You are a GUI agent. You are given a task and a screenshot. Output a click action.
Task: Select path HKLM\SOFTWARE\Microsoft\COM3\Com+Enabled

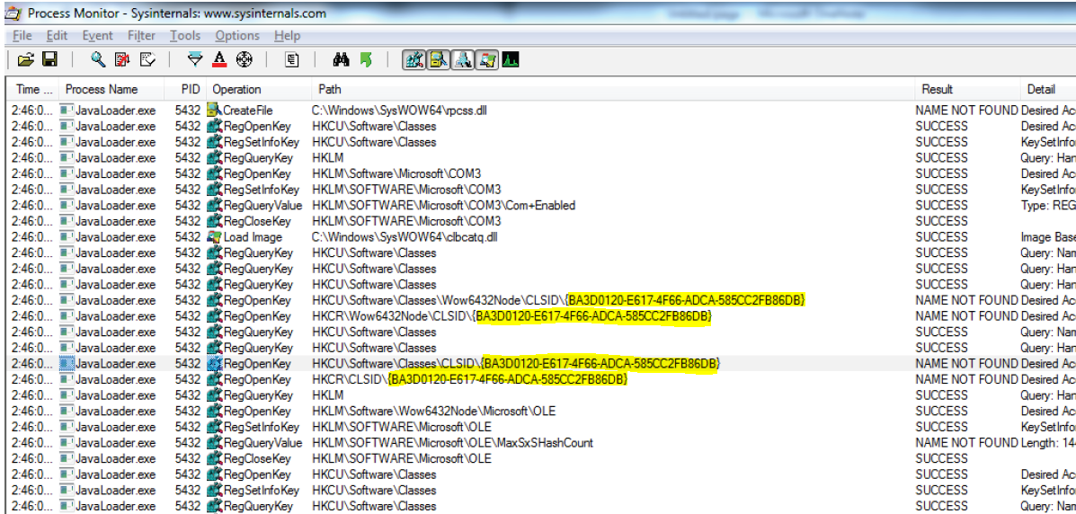pos(443,205)
